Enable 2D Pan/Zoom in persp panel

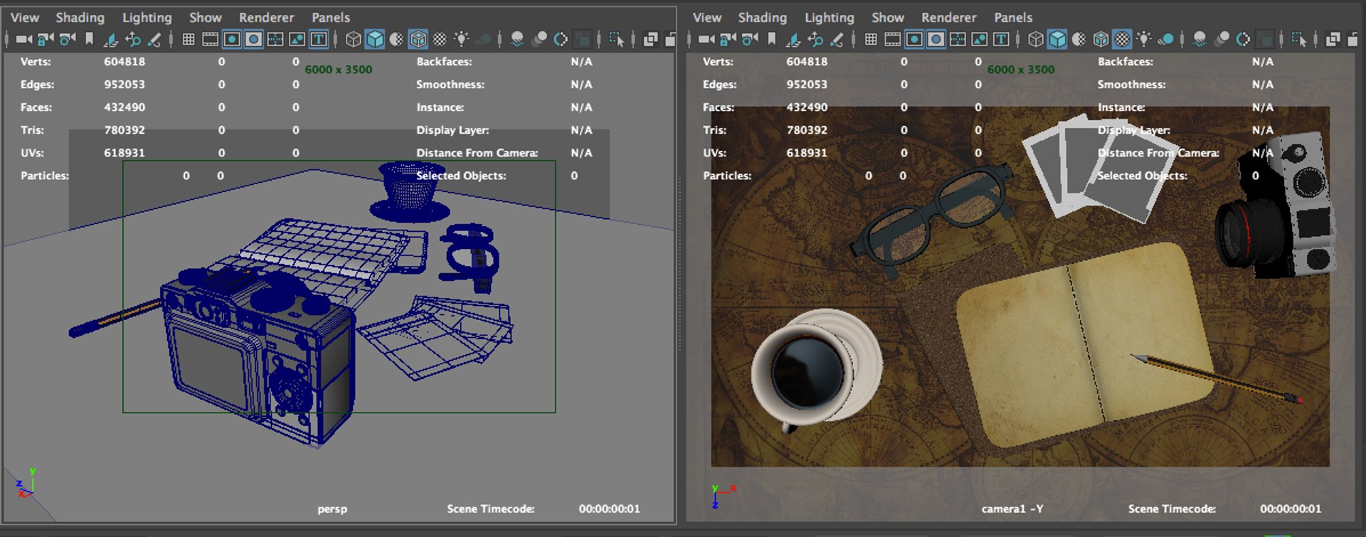tap(132, 39)
